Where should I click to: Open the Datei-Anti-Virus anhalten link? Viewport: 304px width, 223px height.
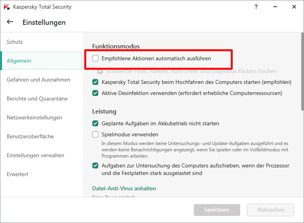click(x=124, y=188)
